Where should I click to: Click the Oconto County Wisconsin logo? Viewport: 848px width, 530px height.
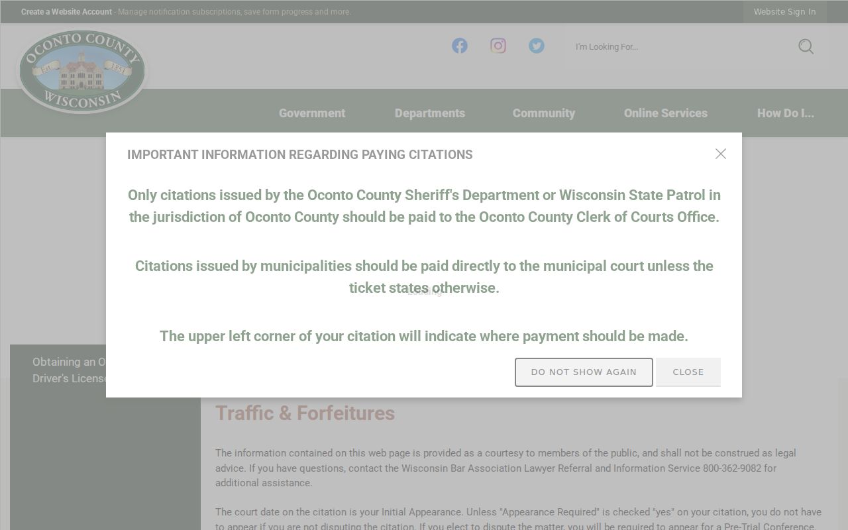(81, 71)
